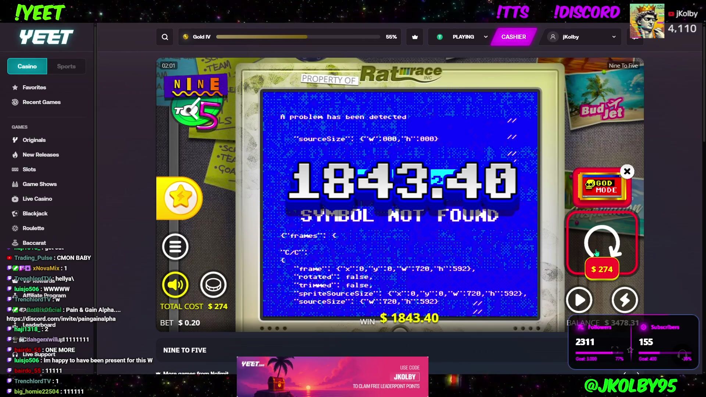Screen dimensions: 706x397
Task: Click the Nine To Five title label
Action: [623, 66]
